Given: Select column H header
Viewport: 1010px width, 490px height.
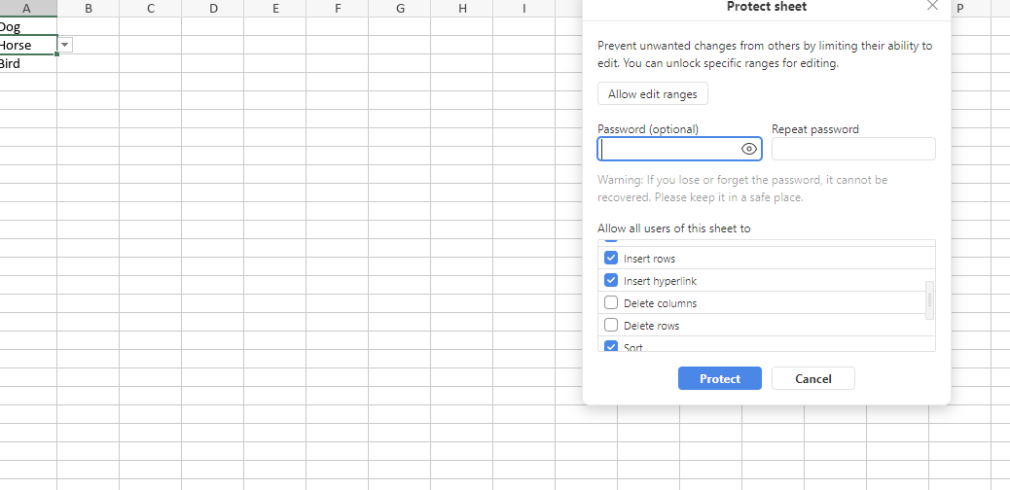Looking at the screenshot, I should click(x=462, y=9).
